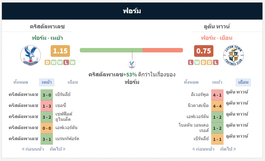Select the highlighted เยือน tab for Luton Town
Image resolution: width=265 pixels, height=161 pixels.
pyautogui.click(x=243, y=82)
